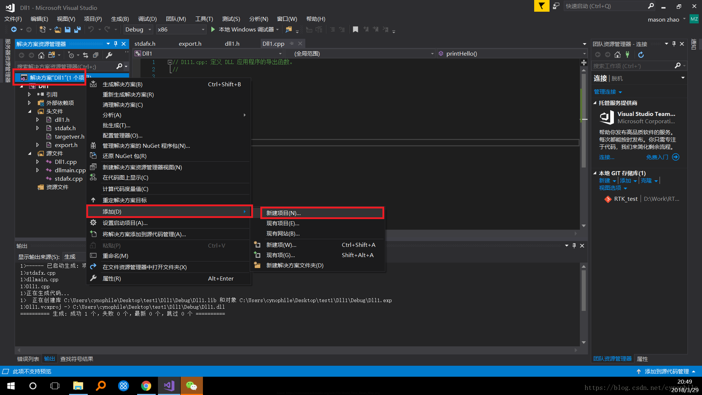702x395 pixels.
Task: Open the Debug configuration dropdown
Action: [138, 30]
